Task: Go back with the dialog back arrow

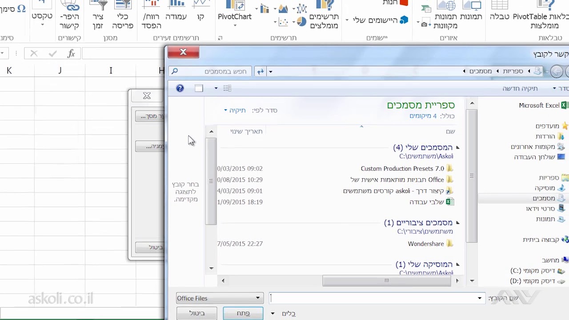Action: tap(556, 71)
